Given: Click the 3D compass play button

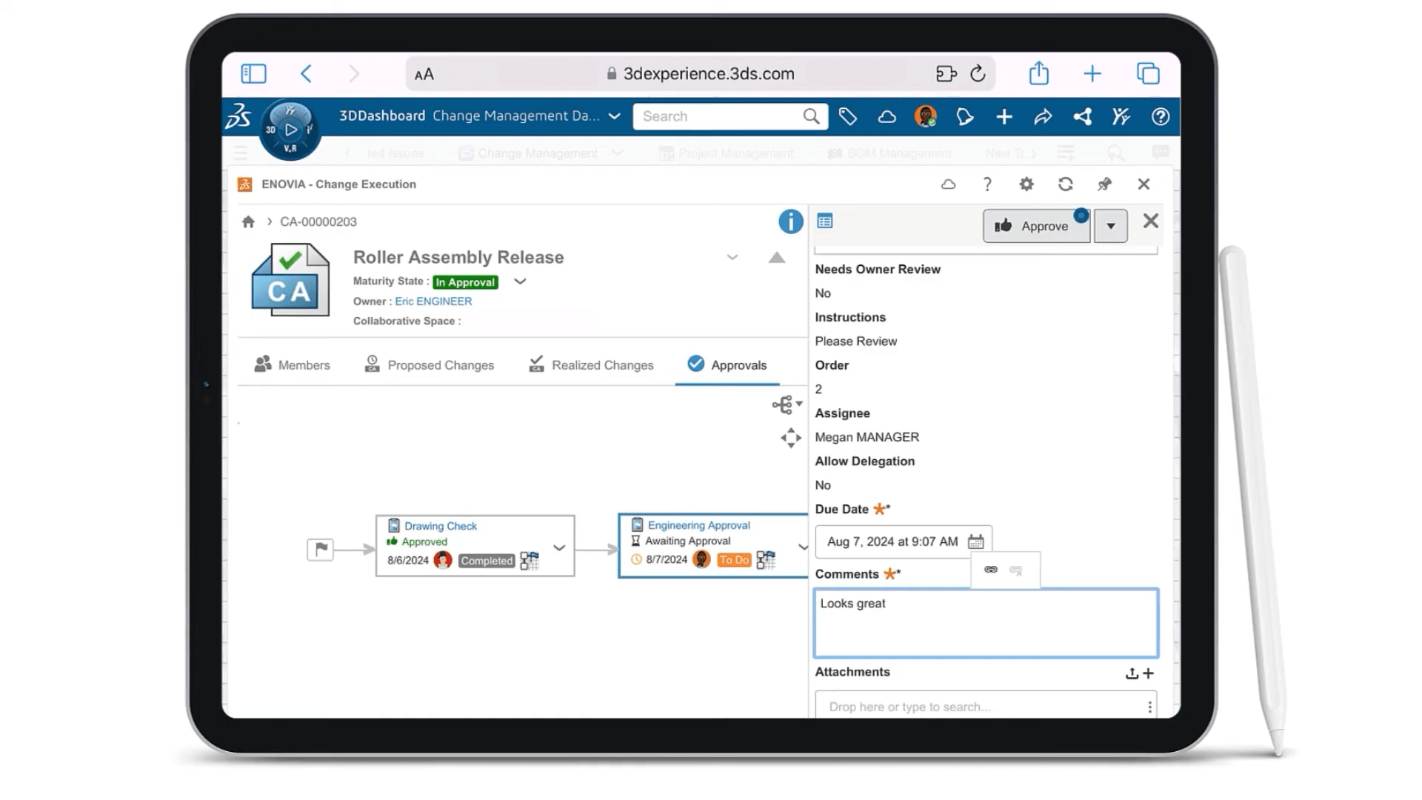Looking at the screenshot, I should coord(290,130).
